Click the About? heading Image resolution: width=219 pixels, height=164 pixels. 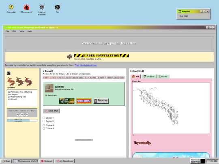(48, 71)
